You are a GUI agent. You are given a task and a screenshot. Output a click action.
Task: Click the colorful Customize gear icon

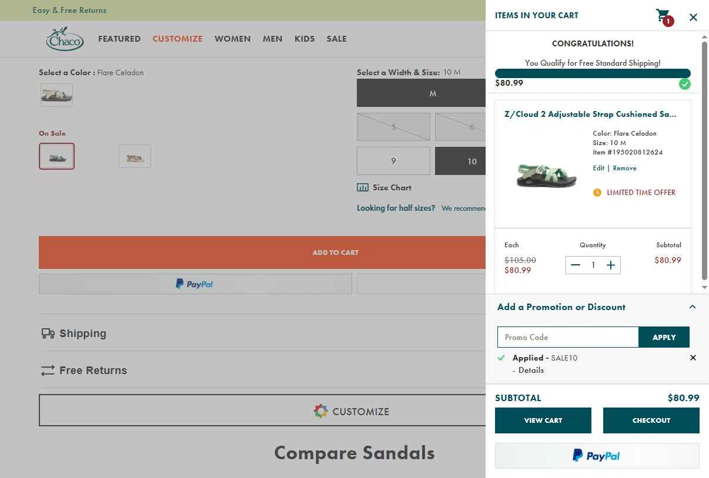[x=320, y=411]
